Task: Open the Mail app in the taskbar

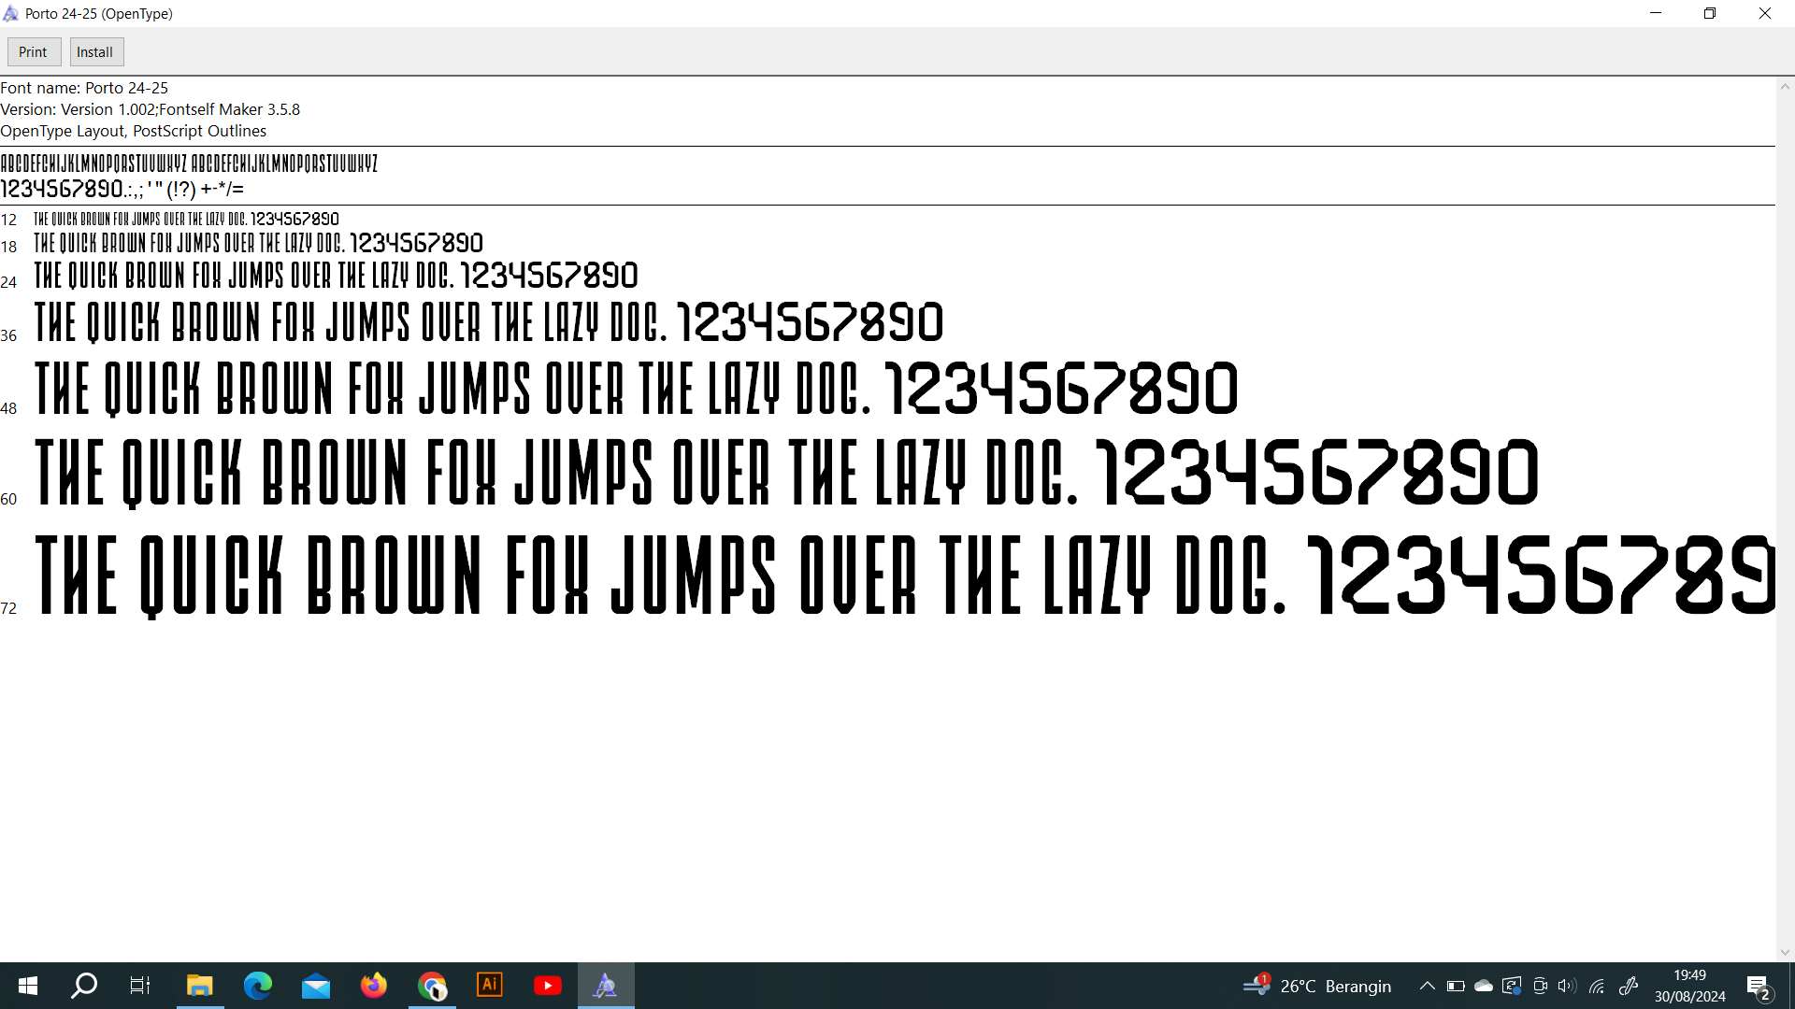Action: [x=316, y=986]
